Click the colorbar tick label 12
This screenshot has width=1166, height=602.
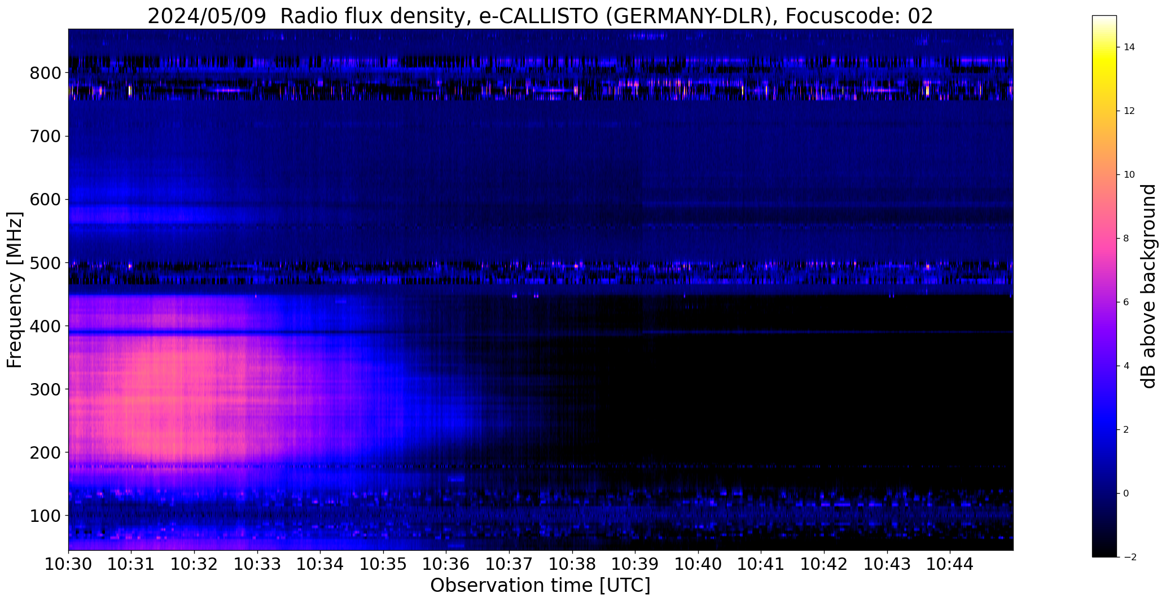pos(1129,111)
